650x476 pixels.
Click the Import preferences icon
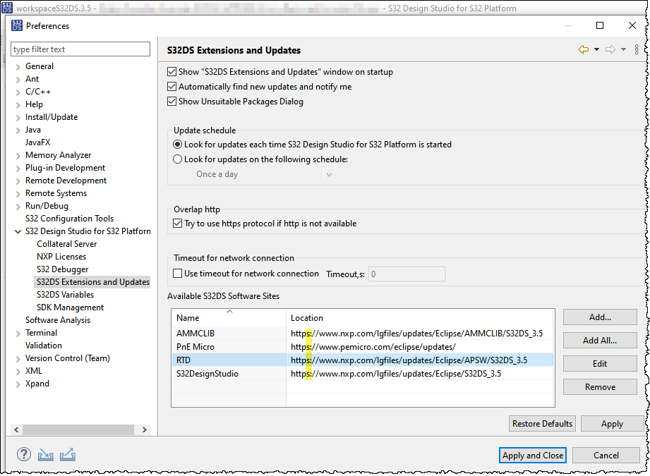[x=46, y=455]
